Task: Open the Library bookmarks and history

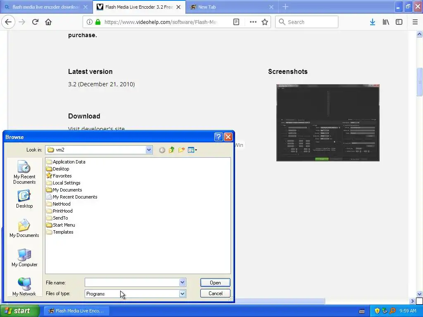Action: click(386, 22)
